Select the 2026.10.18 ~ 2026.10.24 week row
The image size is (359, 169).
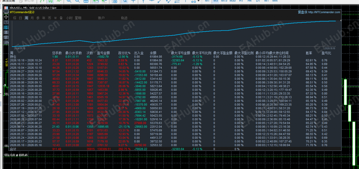click(175, 60)
